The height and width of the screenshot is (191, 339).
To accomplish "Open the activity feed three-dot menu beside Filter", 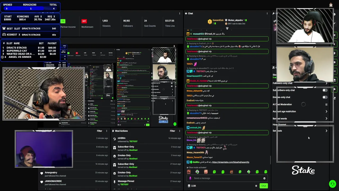I will pyautogui.click(x=107, y=131).
